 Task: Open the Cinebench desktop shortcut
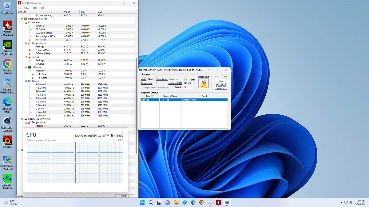click(x=7, y=124)
